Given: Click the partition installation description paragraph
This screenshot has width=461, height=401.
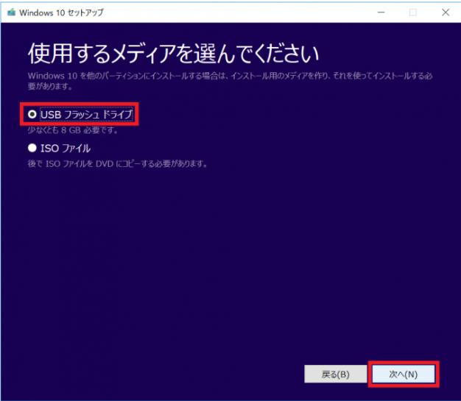Looking at the screenshot, I should 230,81.
